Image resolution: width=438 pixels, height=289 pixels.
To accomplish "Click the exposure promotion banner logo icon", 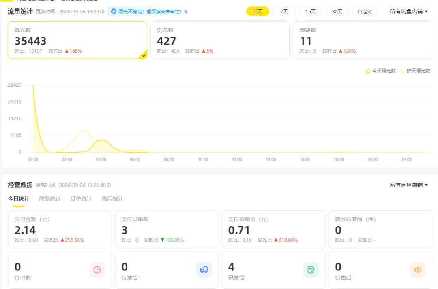I will point(114,11).
